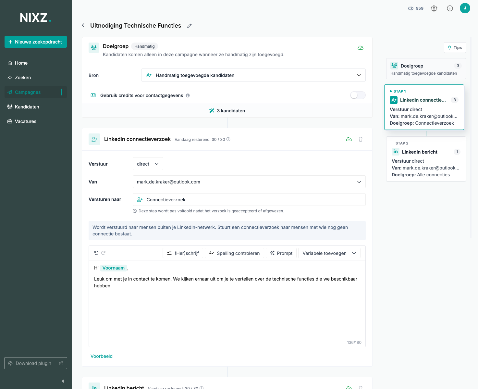Image resolution: width=478 pixels, height=389 pixels.
Task: Open the Bron dropdown
Action: click(253, 75)
